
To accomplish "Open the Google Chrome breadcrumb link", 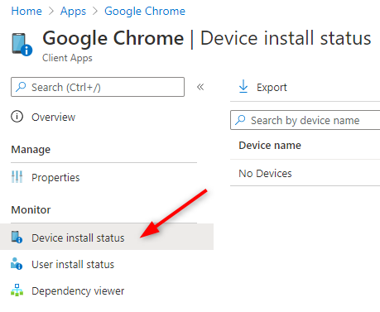I will click(145, 12).
